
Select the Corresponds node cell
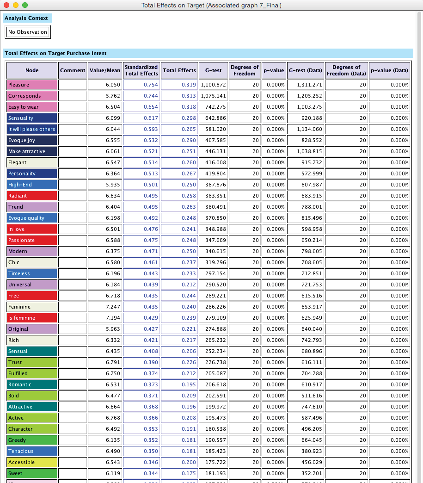click(x=32, y=96)
